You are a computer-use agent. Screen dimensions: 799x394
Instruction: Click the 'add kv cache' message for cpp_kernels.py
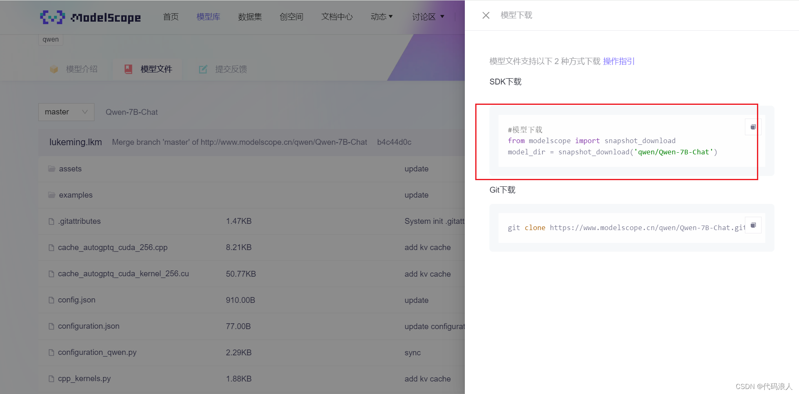427,379
